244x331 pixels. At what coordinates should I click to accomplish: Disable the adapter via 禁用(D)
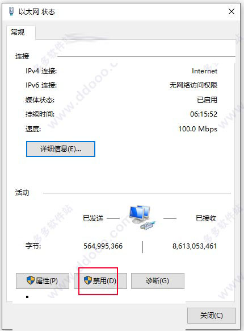pyautogui.click(x=100, y=281)
